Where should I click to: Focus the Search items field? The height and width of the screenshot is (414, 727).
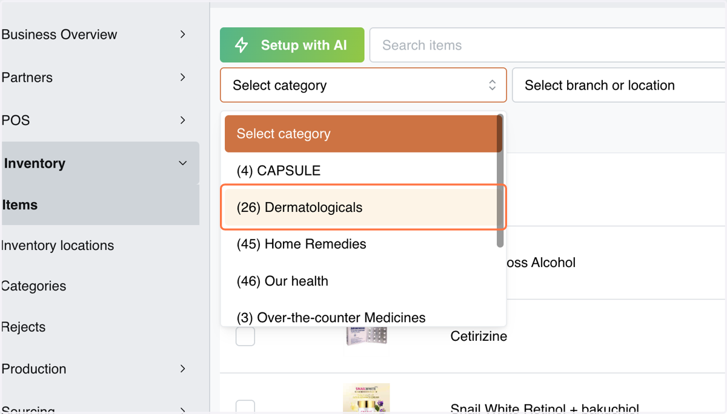coord(548,45)
